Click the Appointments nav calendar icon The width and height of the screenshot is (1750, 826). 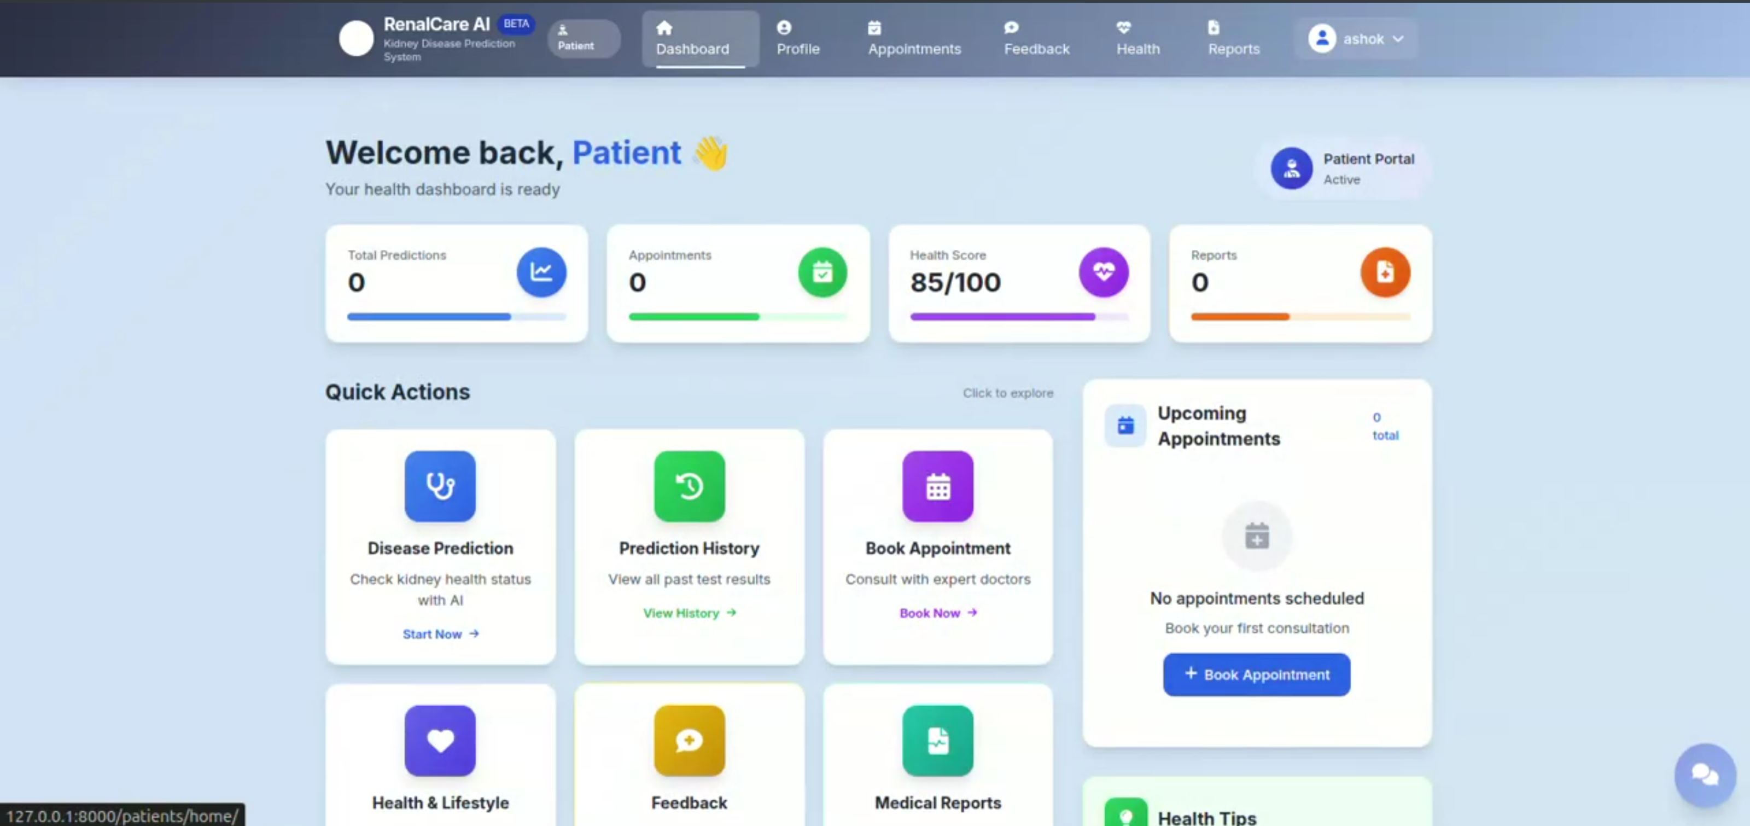coord(874,28)
